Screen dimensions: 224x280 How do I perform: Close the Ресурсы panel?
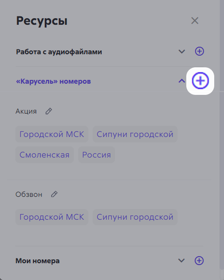pyautogui.click(x=195, y=21)
